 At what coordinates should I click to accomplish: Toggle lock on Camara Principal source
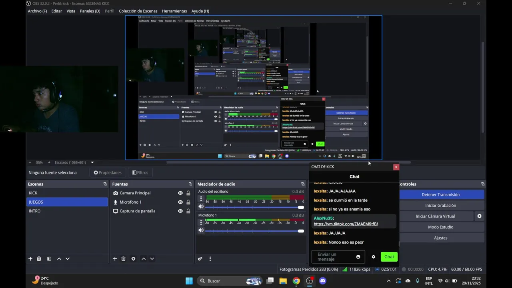pos(188,193)
